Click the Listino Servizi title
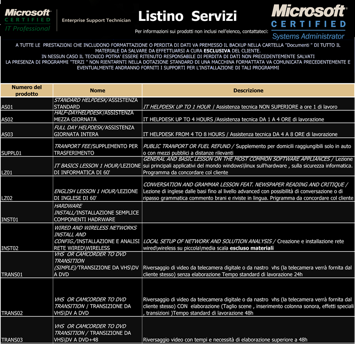This screenshot has width=355, height=344. coord(187,16)
